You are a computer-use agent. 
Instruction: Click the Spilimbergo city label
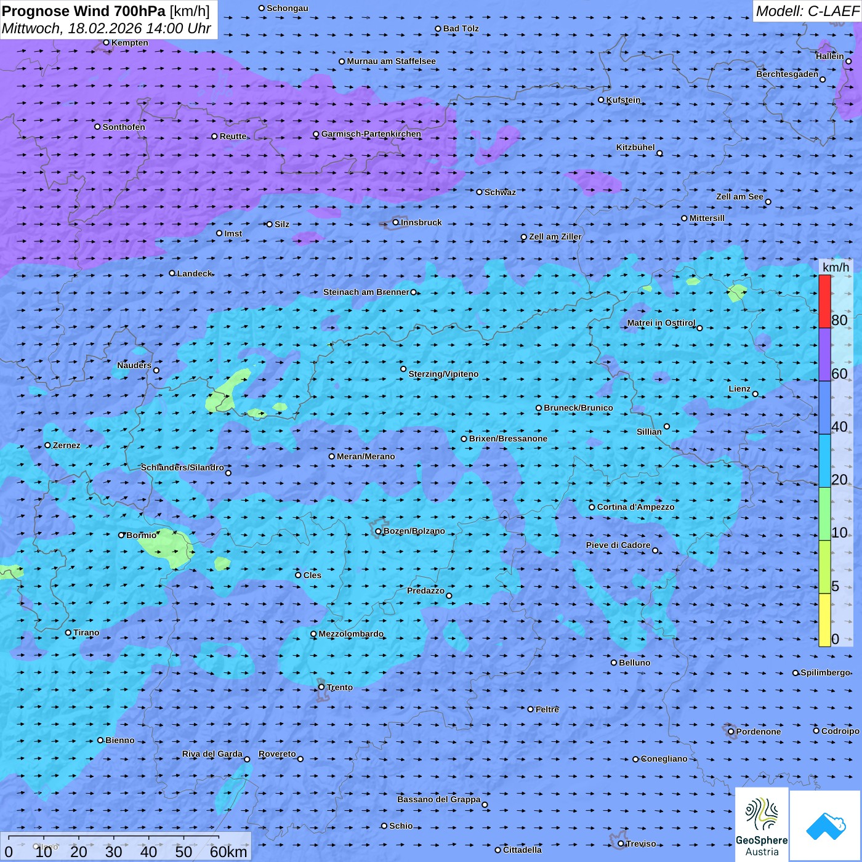[x=825, y=672]
